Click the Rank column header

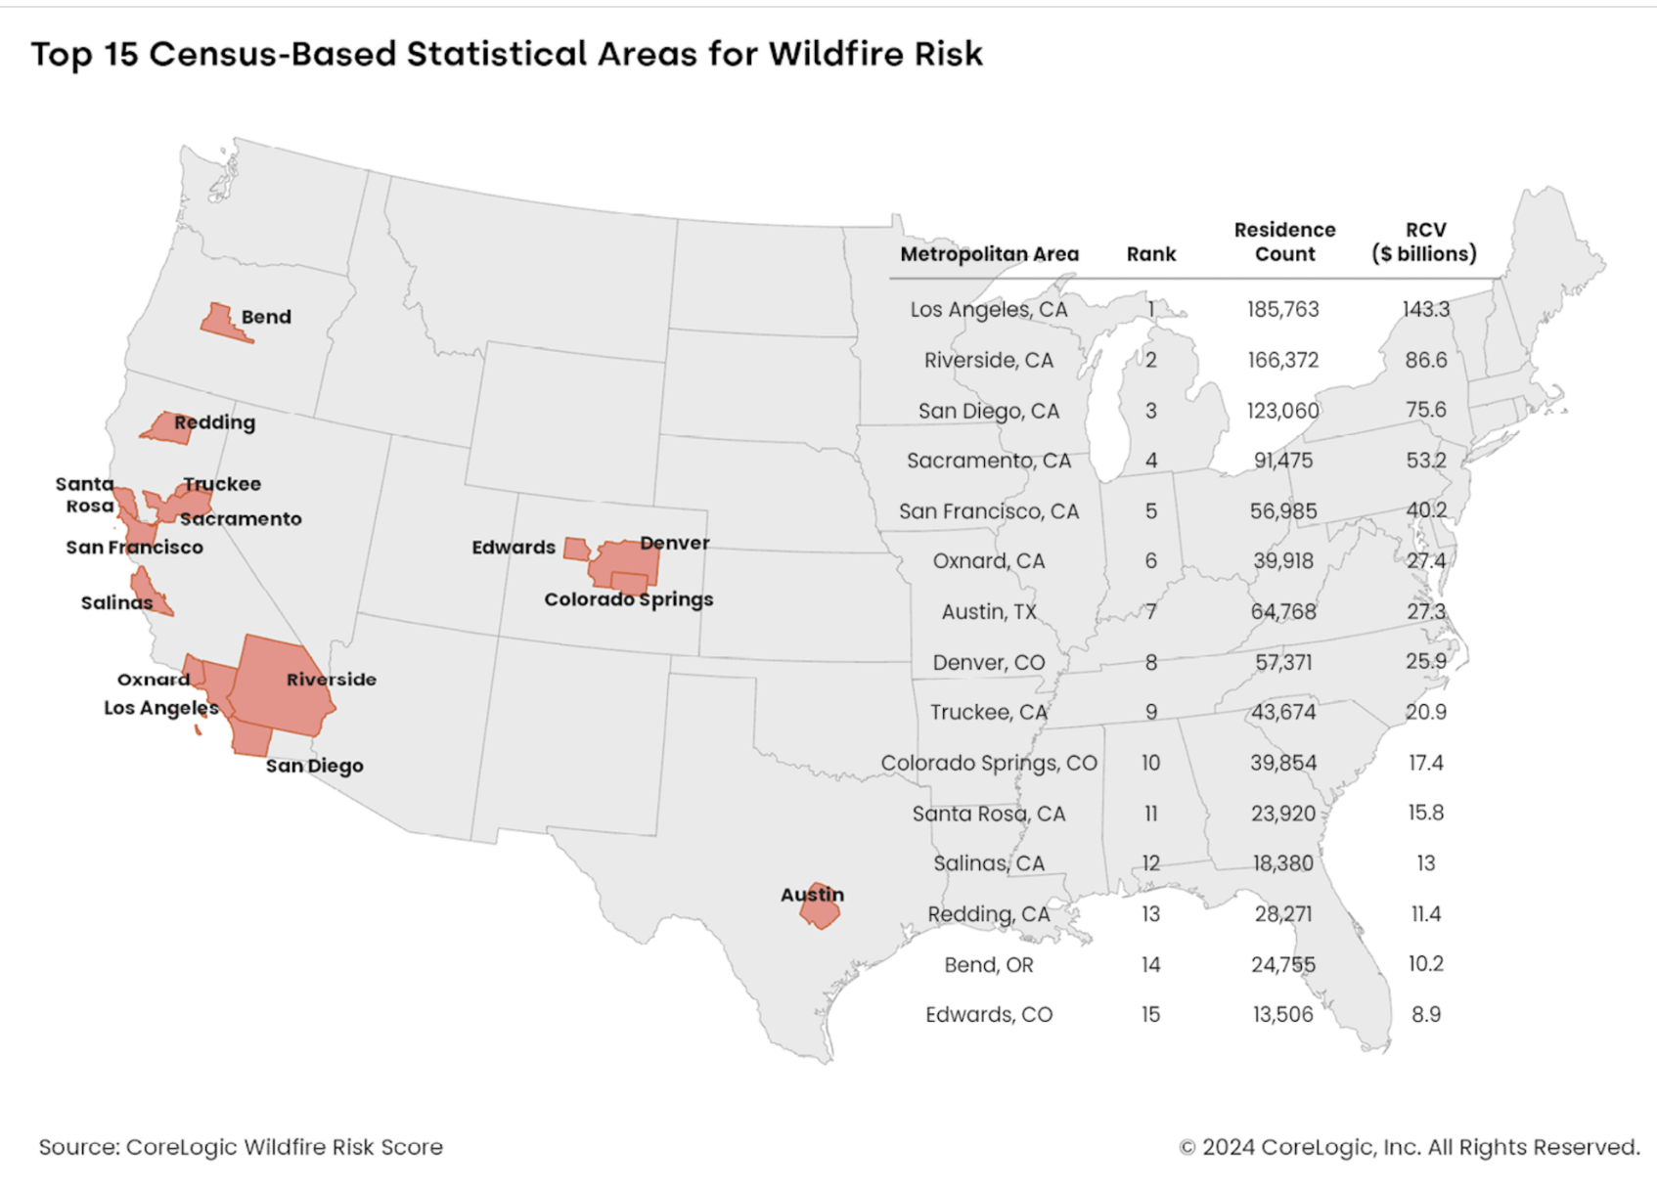coord(1150,254)
